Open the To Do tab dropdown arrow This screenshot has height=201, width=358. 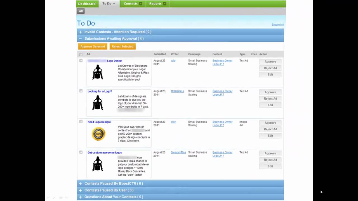coord(114,4)
